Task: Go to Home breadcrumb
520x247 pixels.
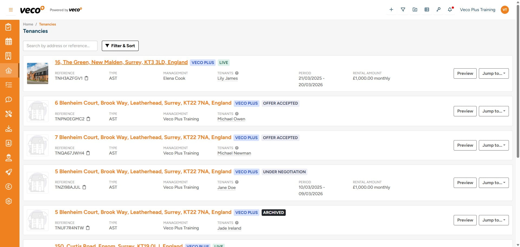Action: [x=28, y=24]
